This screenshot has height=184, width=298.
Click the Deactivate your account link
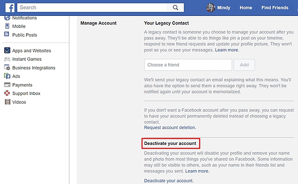tap(169, 181)
